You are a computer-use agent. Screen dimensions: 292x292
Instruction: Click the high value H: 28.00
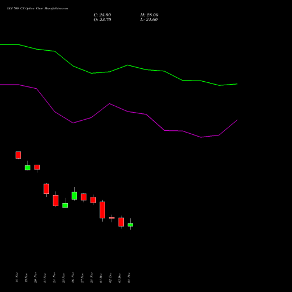coord(149,15)
